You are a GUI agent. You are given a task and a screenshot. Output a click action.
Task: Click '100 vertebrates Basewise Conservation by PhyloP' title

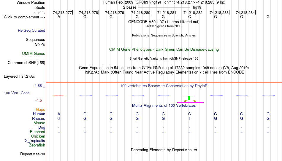tap(164, 86)
